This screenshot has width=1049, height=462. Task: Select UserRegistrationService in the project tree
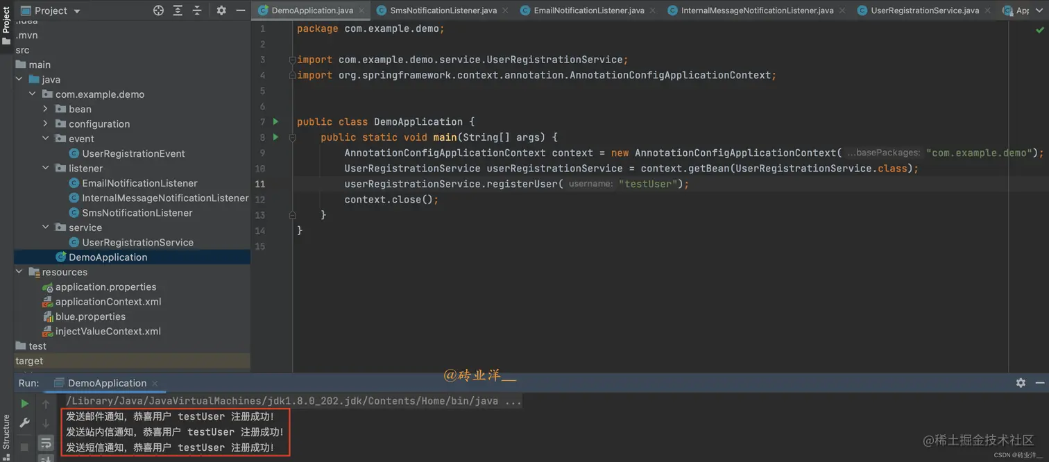click(x=137, y=242)
